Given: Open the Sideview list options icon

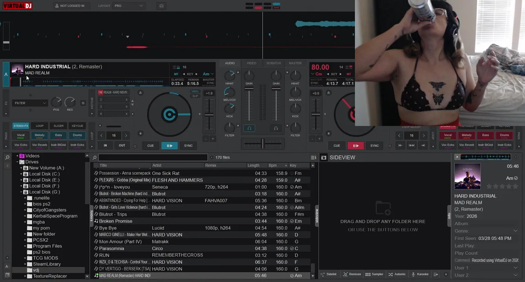Looking at the screenshot, I should (436, 274).
